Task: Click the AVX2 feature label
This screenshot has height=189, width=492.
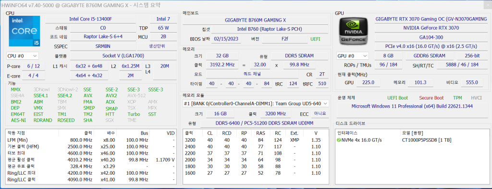Action: coord(111,96)
